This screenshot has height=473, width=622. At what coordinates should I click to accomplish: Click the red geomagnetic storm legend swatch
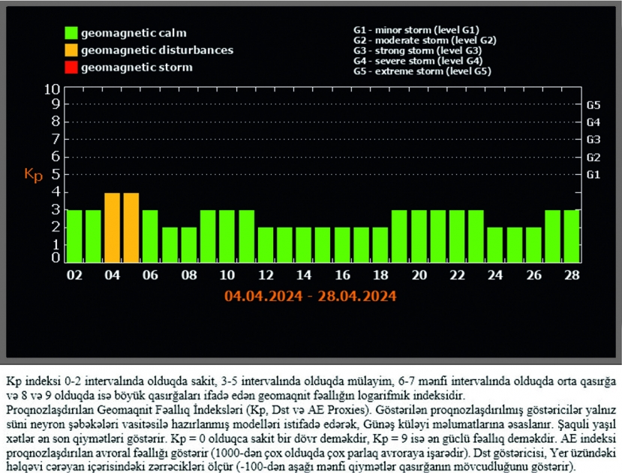click(x=71, y=67)
